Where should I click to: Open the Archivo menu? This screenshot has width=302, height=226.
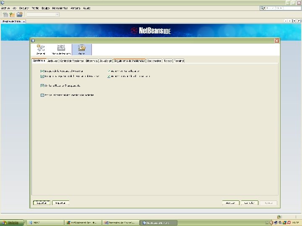click(x=5, y=8)
